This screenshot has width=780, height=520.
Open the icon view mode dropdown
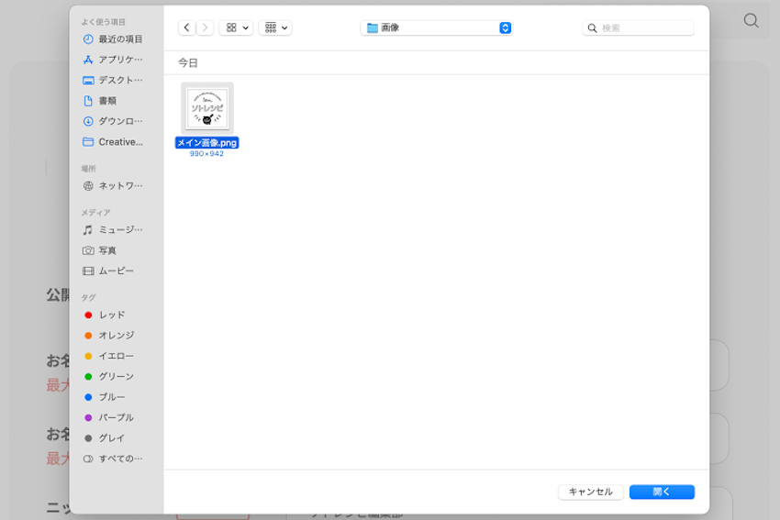237,28
